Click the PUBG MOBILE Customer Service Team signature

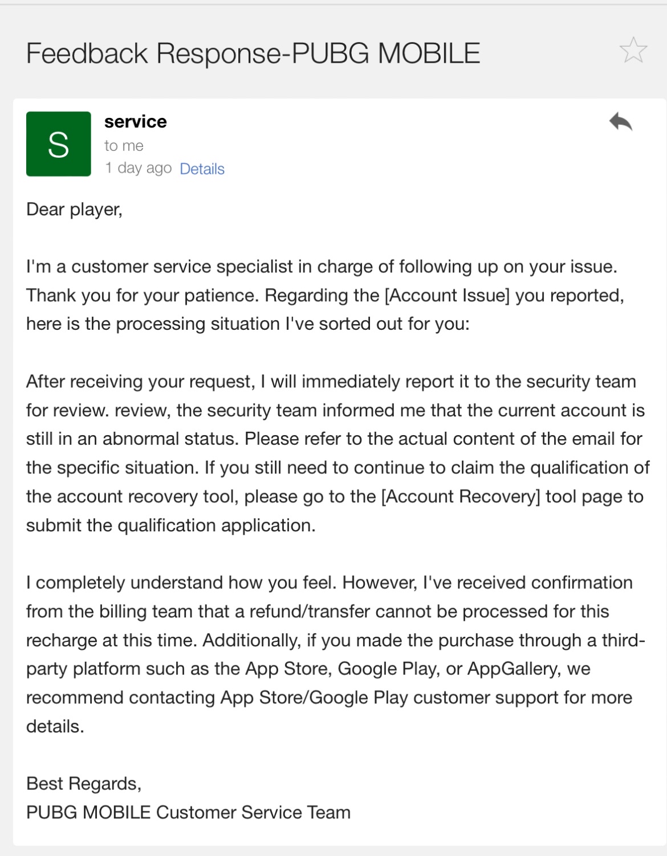pos(188,813)
